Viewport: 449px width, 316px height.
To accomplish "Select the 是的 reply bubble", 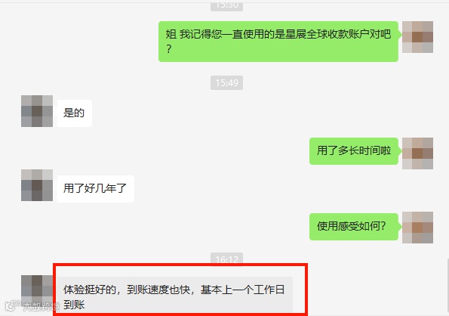I will 75,113.
